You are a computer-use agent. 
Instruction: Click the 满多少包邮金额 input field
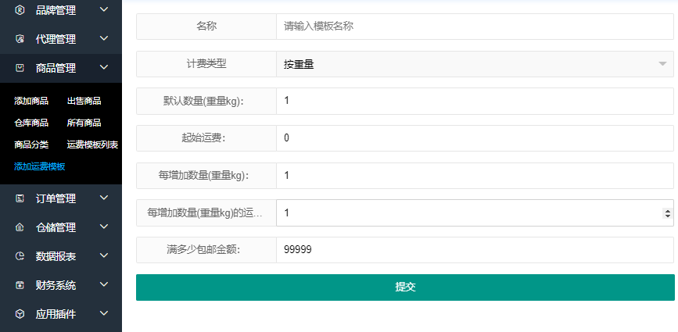[475, 250]
